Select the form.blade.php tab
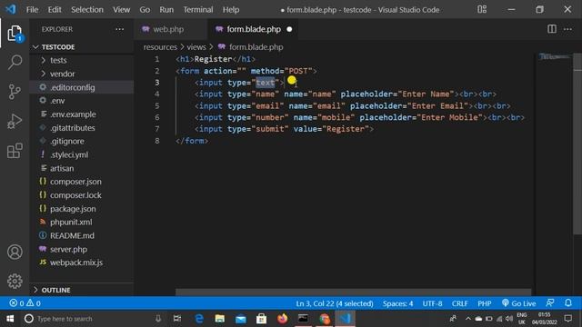This screenshot has height=327, width=582. [254, 29]
